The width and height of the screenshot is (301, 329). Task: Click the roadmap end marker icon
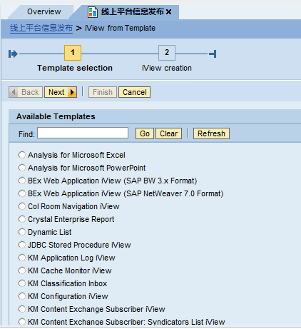[213, 54]
